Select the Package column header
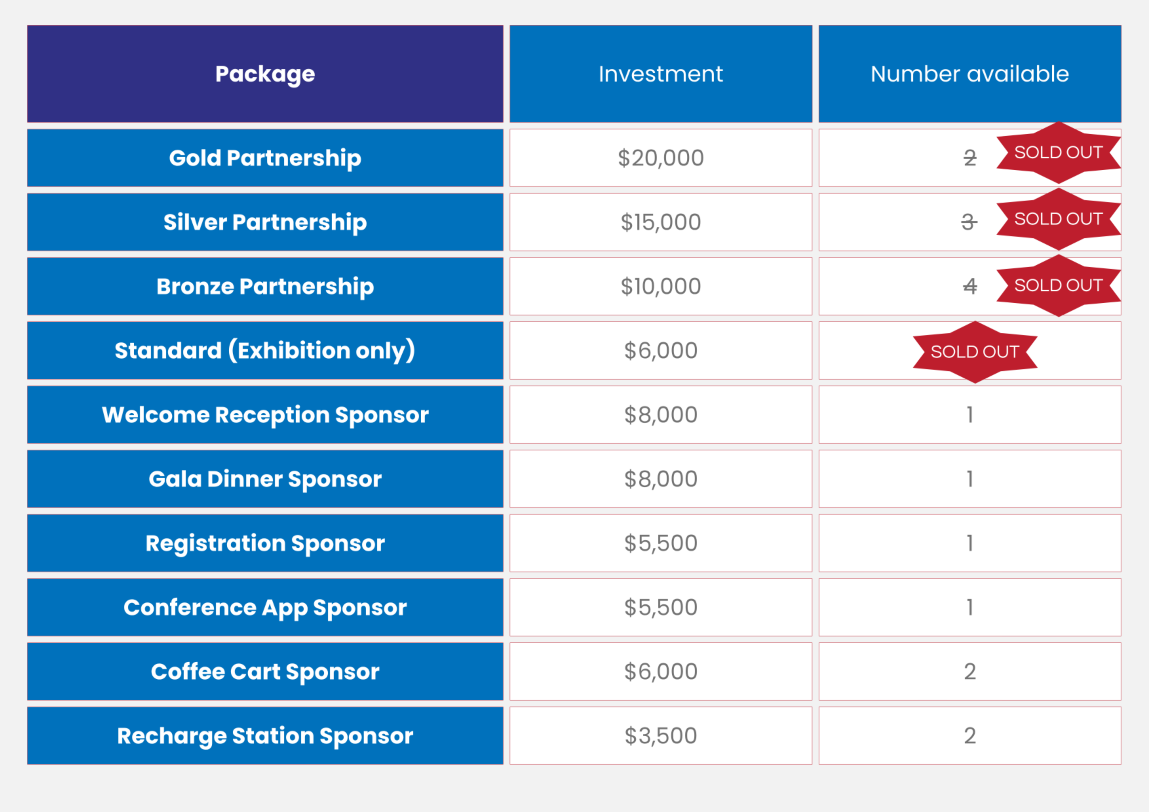The image size is (1149, 812). [265, 74]
